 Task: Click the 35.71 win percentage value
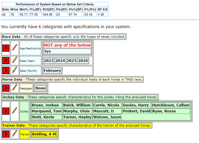(x=24, y=14)
